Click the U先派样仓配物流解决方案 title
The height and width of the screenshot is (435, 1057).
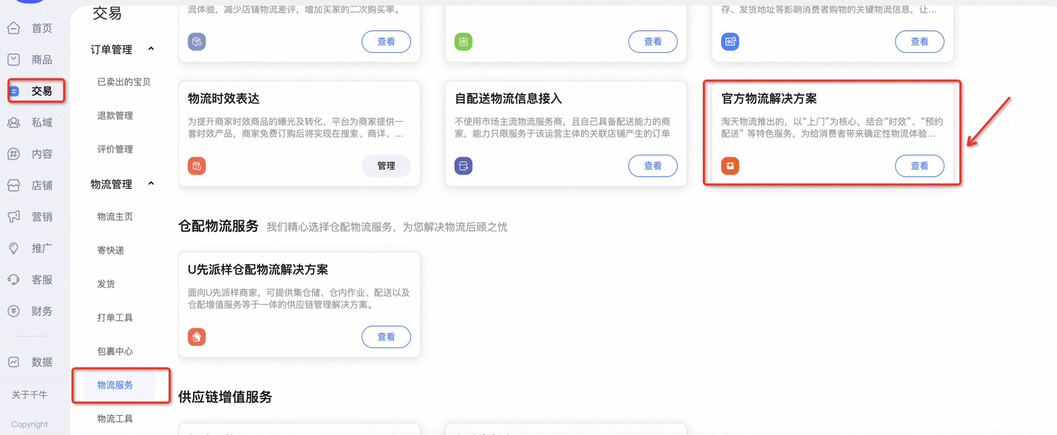(x=258, y=269)
